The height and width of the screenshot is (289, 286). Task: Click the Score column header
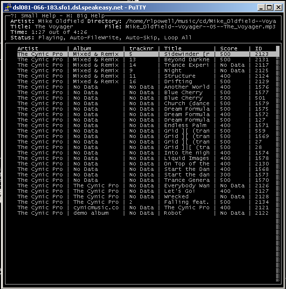point(229,49)
